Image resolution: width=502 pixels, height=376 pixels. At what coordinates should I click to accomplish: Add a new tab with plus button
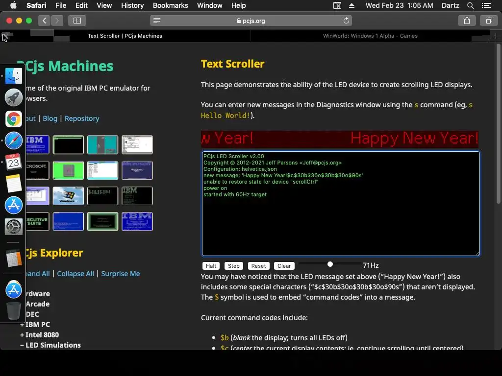pos(496,36)
